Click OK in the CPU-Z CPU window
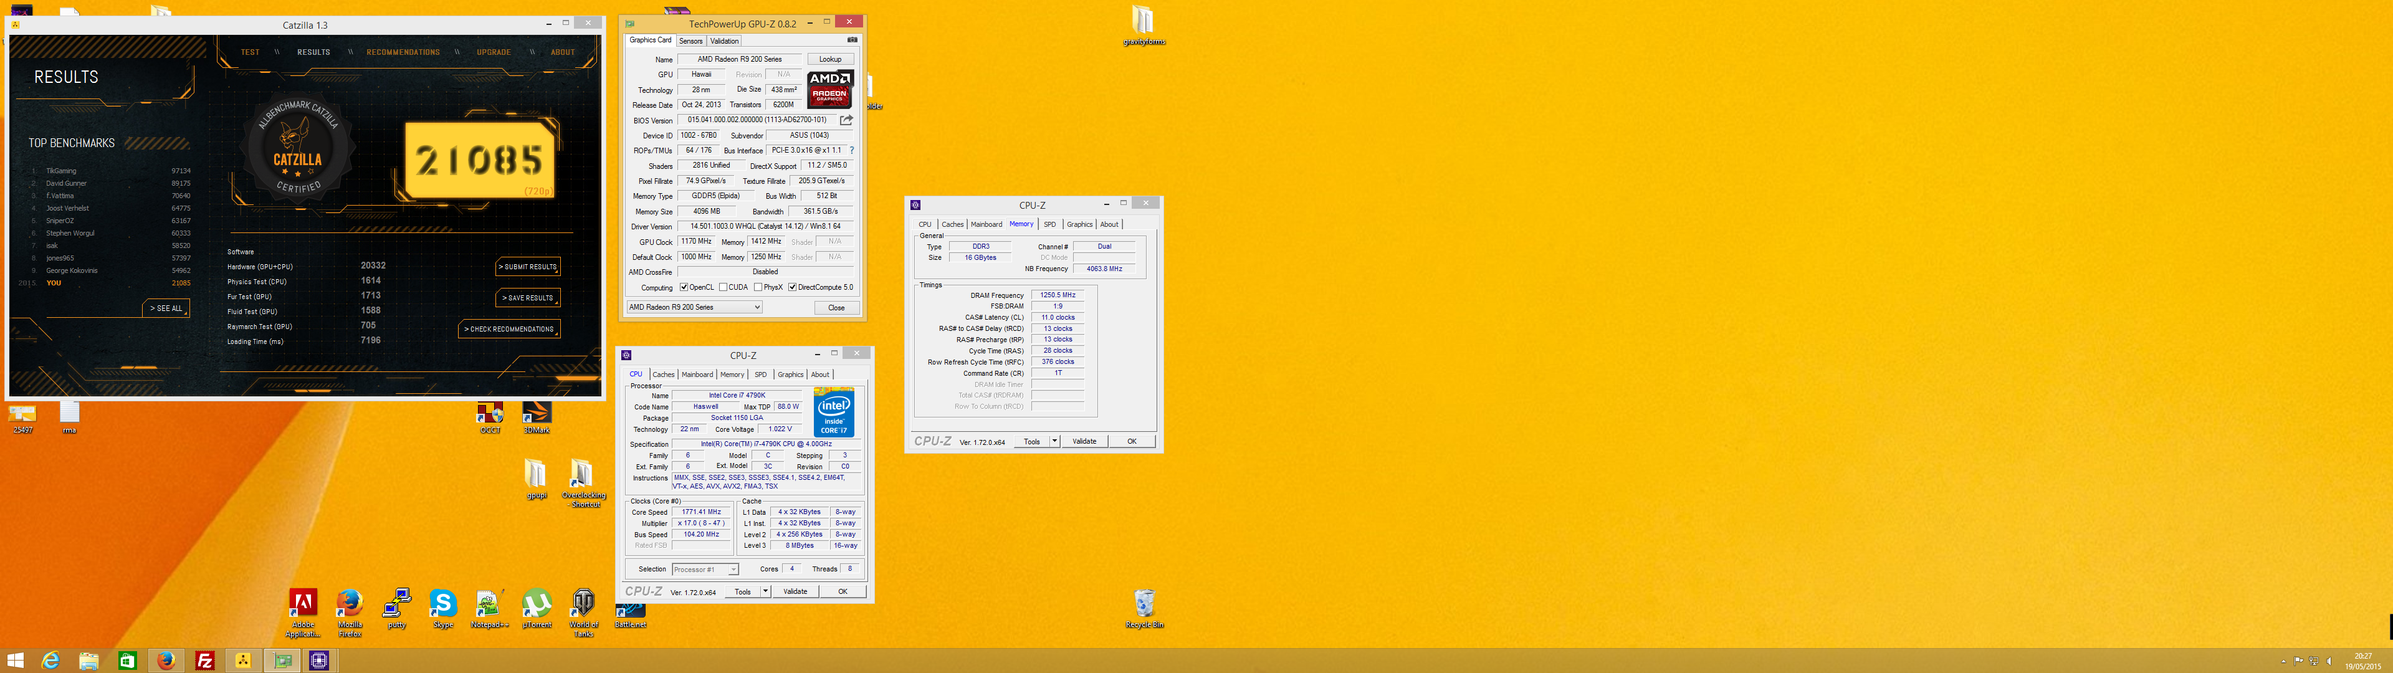This screenshot has height=673, width=2393. (843, 591)
